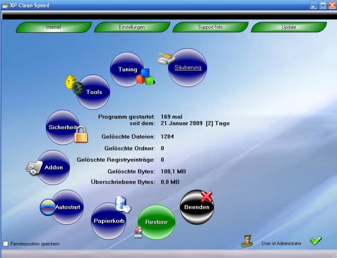
Task: Minimize the XP-Clean Speed window
Action: (x=314, y=5)
